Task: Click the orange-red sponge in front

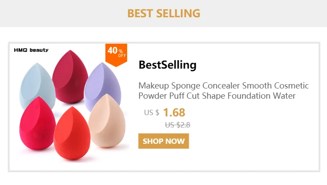Action: 72,133
